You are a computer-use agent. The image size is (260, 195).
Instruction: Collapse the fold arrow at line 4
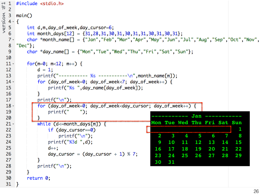coord(13,22)
